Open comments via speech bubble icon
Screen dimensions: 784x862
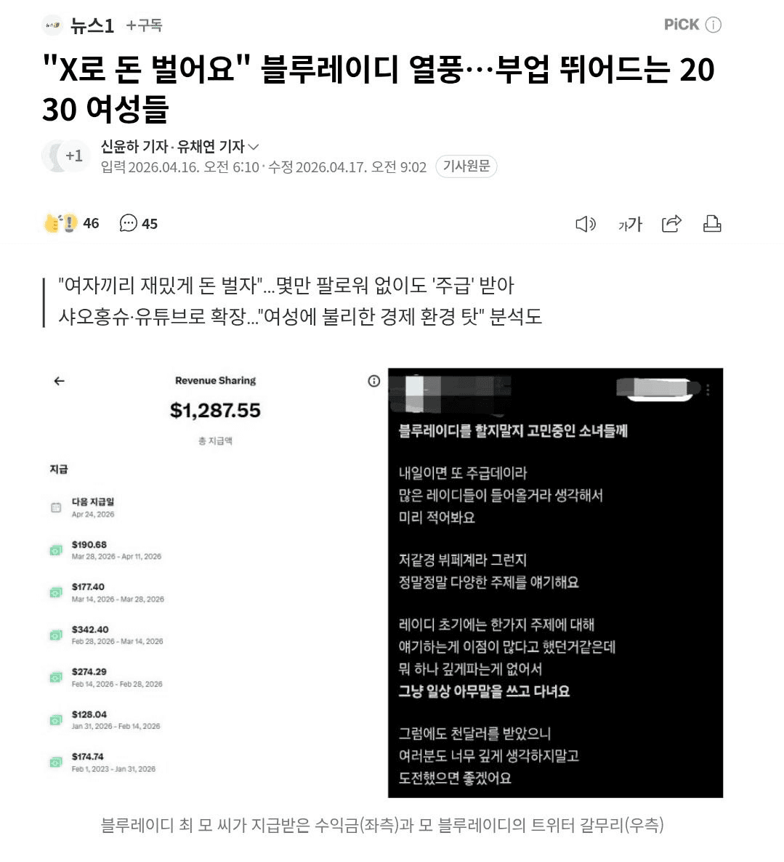pos(128,223)
